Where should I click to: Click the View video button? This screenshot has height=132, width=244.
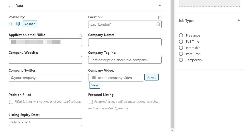pyautogui.click(x=95, y=85)
